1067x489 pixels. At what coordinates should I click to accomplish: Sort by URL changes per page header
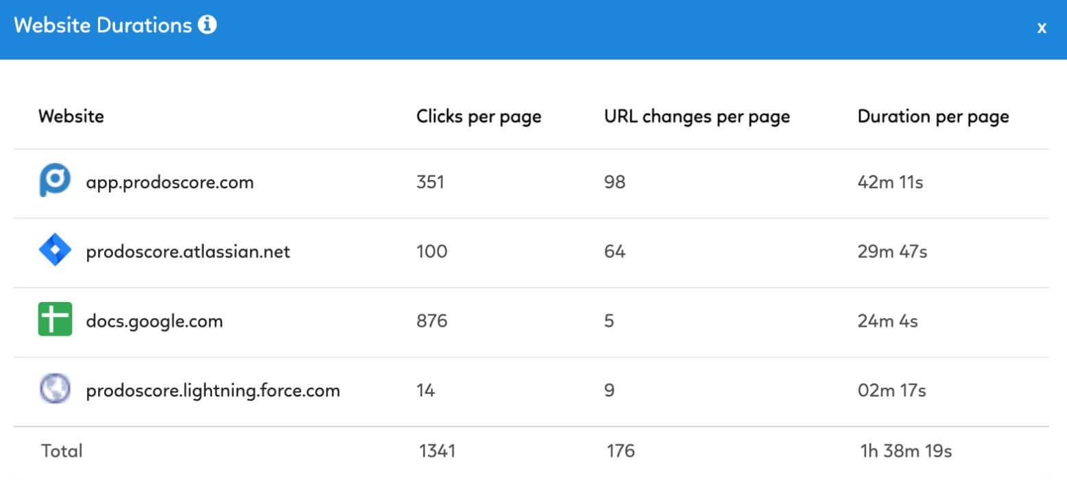(697, 117)
